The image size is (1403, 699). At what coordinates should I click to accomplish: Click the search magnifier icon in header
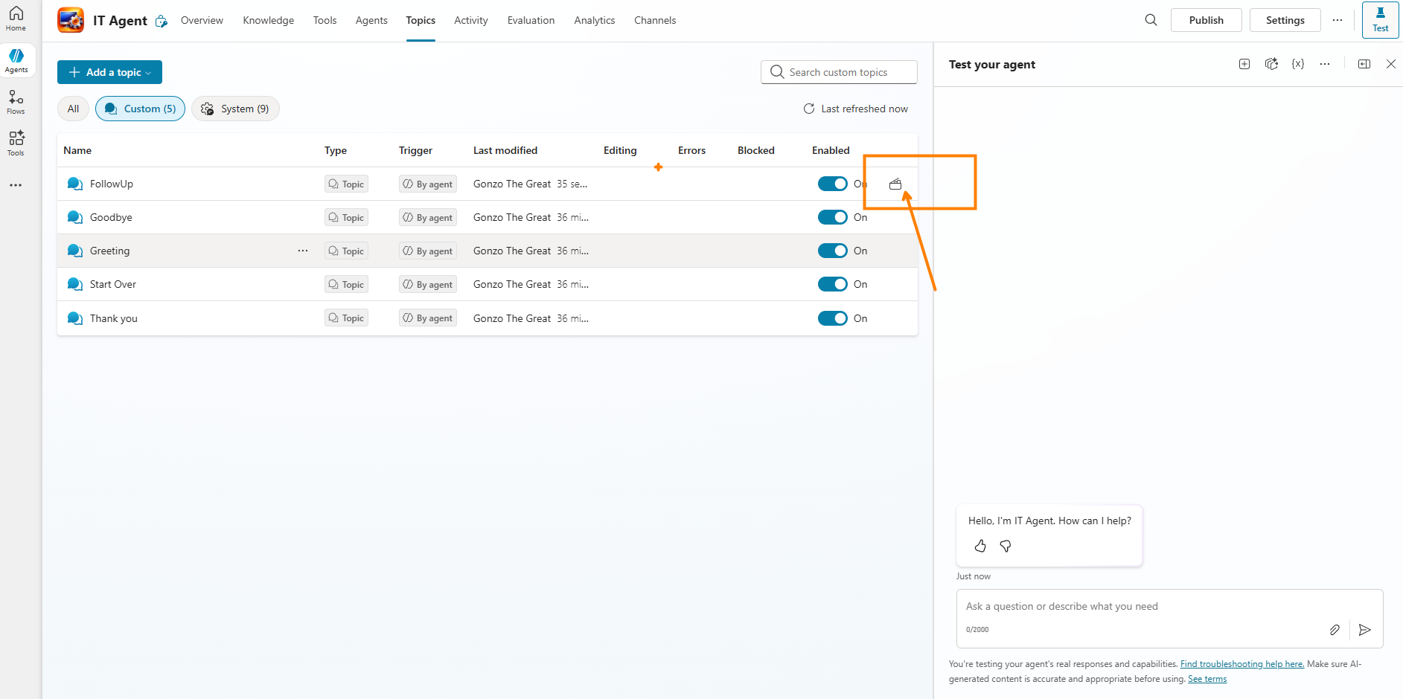1151,20
